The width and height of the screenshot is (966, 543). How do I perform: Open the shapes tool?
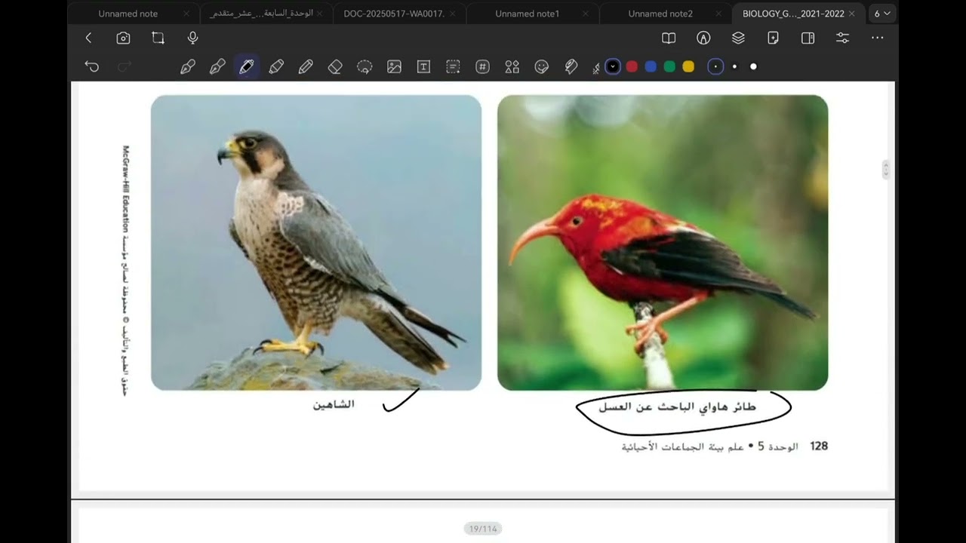(512, 66)
